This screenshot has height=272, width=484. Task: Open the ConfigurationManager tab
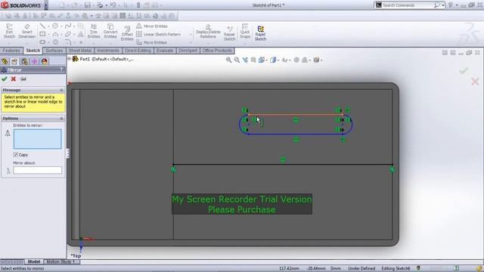[24, 61]
